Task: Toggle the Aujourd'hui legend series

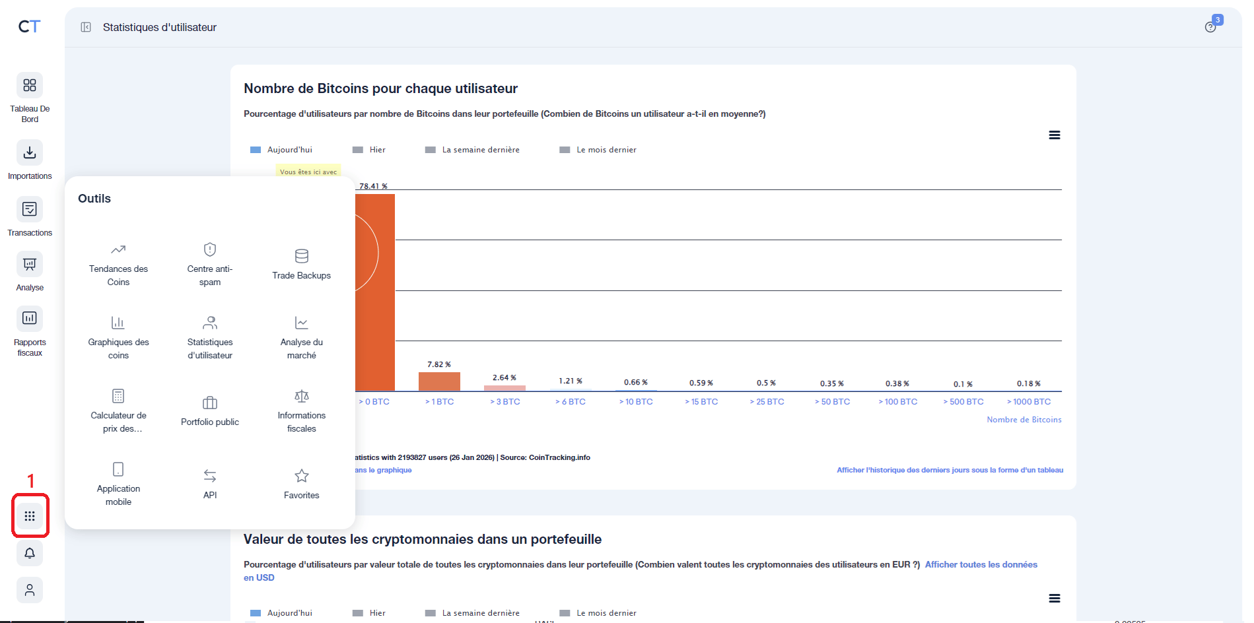Action: 281,150
